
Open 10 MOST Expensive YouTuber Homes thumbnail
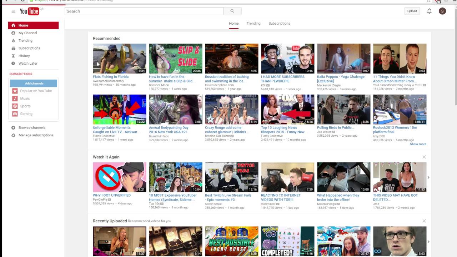click(176, 177)
